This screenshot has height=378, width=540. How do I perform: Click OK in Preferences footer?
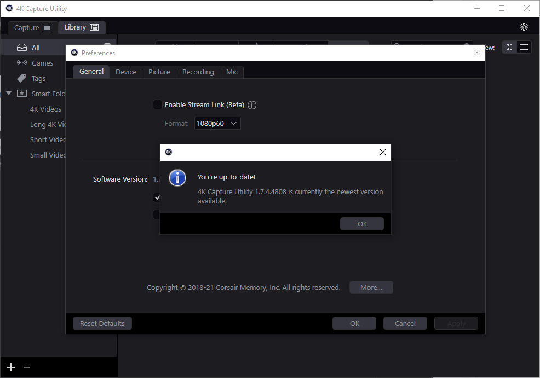pos(354,323)
